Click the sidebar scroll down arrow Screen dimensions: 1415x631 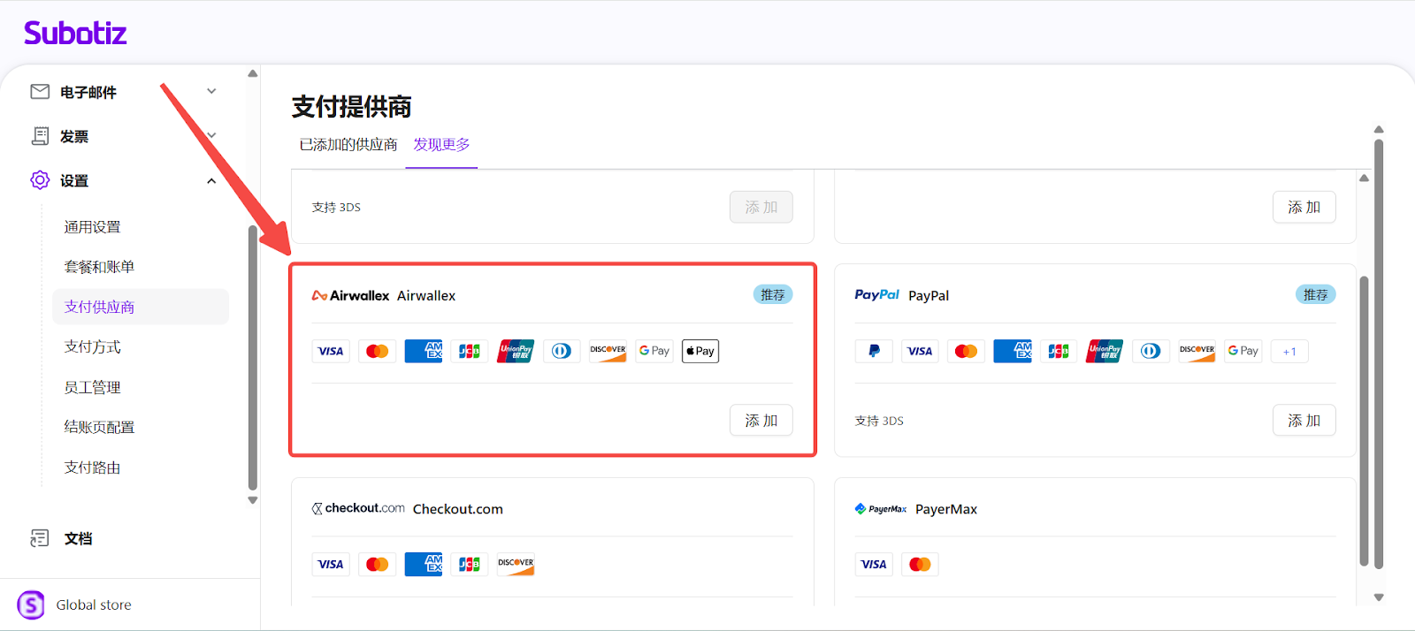253,500
